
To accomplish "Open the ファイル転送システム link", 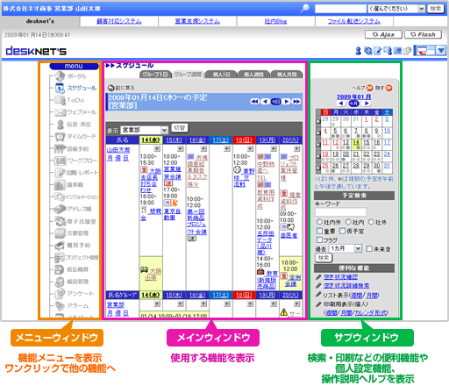I will click(x=354, y=21).
